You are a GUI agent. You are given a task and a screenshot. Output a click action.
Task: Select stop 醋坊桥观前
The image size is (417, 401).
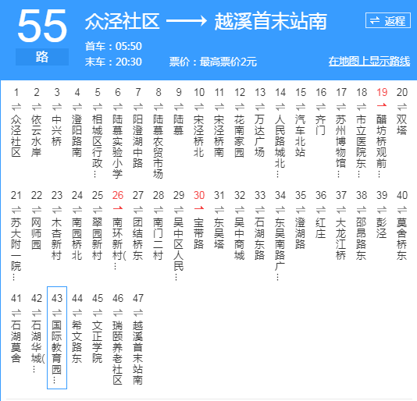click(382, 146)
